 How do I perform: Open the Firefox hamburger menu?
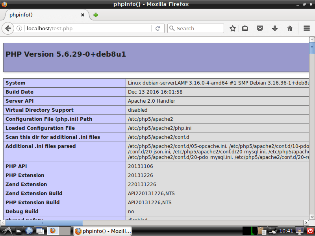coord(307,28)
